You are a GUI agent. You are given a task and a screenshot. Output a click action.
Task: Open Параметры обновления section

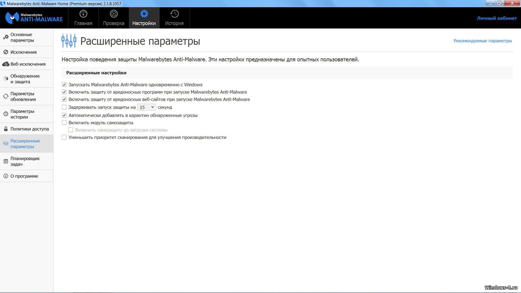tap(27, 97)
